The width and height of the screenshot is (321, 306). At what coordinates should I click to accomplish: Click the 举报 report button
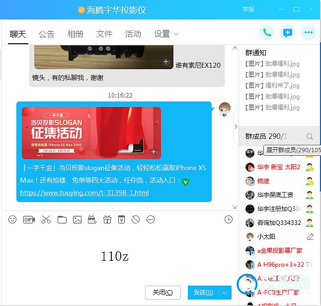coord(248,9)
